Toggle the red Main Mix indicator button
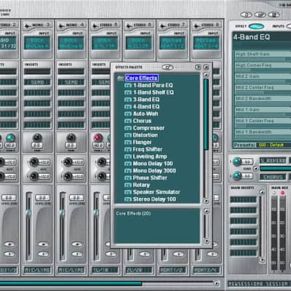The width and height of the screenshot is (291, 291). coord(282,193)
